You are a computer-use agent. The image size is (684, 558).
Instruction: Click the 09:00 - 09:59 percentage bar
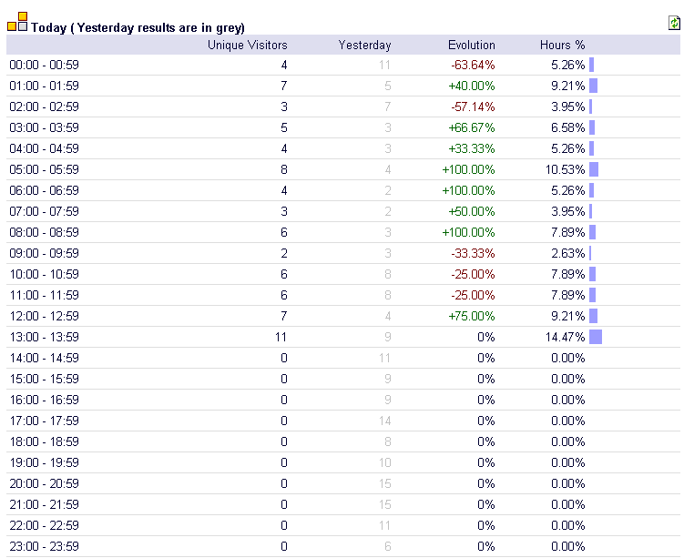(x=590, y=253)
